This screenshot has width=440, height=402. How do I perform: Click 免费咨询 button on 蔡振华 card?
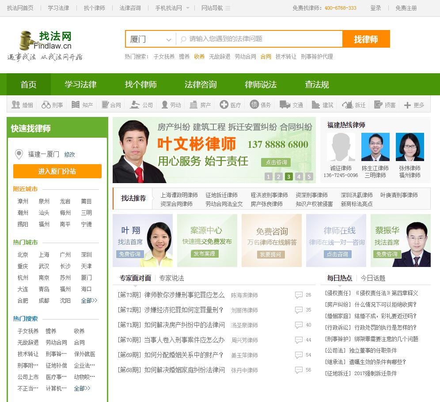click(387, 254)
